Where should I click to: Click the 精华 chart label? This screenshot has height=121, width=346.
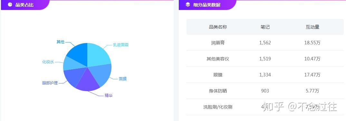tap(109, 95)
